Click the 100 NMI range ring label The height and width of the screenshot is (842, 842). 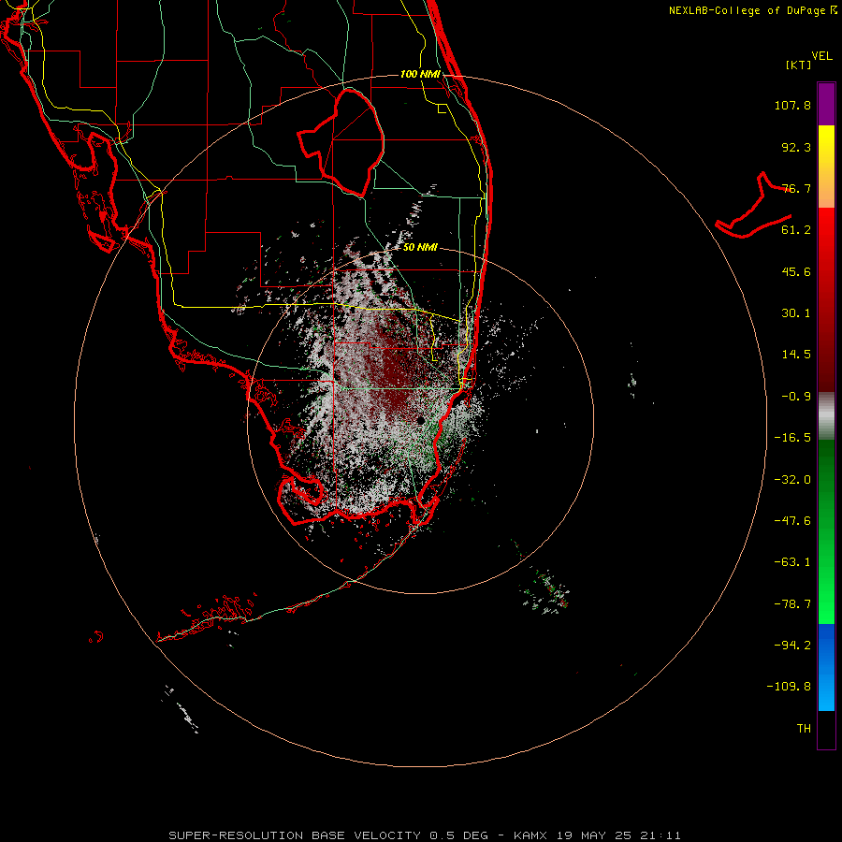[x=420, y=74]
